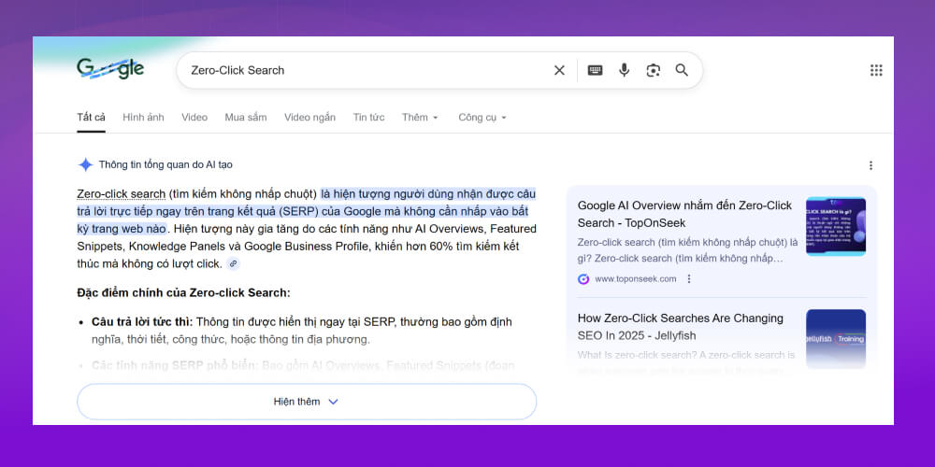
Task: Open three-dot menu beside www.toponseek.com
Action: pos(689,278)
